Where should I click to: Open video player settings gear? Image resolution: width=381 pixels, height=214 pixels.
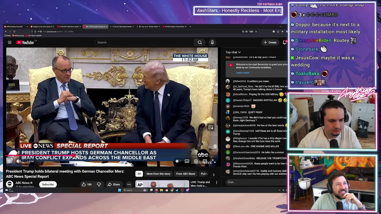coord(196,161)
